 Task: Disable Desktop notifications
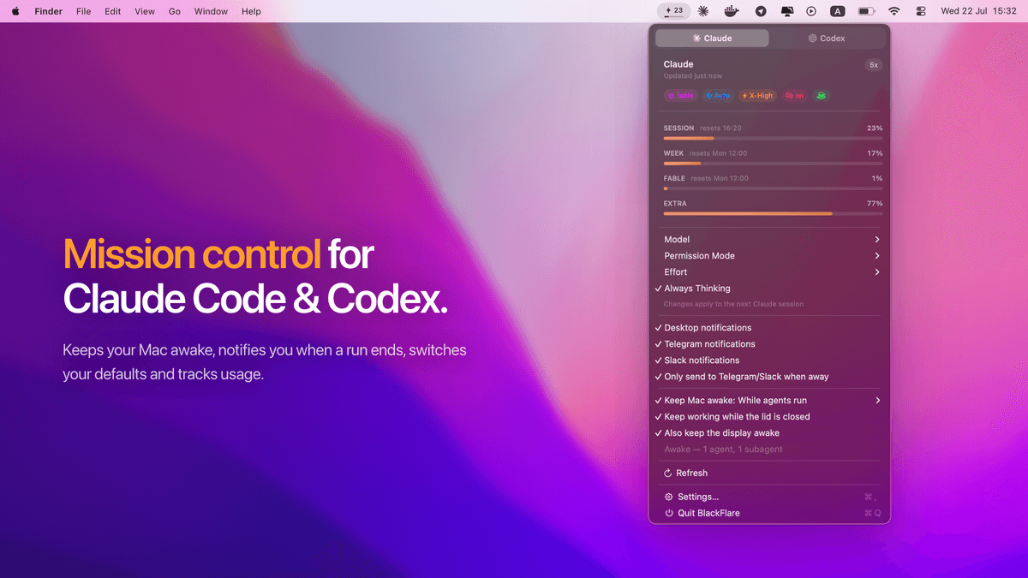point(768,328)
